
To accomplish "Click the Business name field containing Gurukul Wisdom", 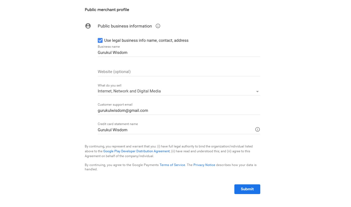I will tap(178, 53).
